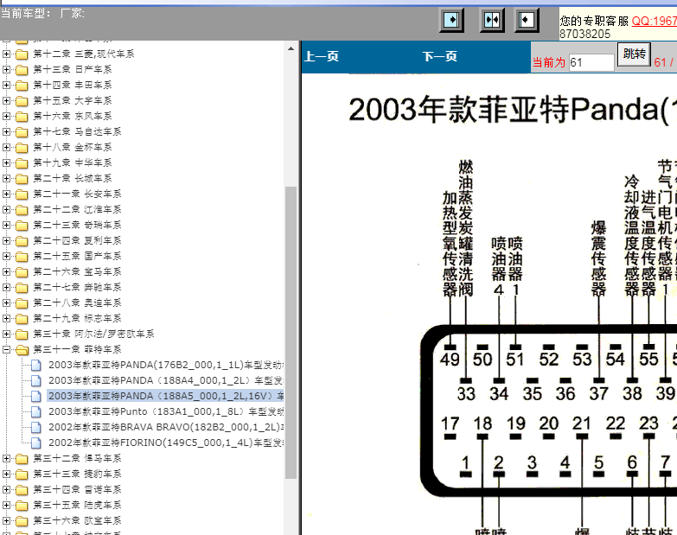
Task: Click the 跳转 jump button
Action: point(634,54)
